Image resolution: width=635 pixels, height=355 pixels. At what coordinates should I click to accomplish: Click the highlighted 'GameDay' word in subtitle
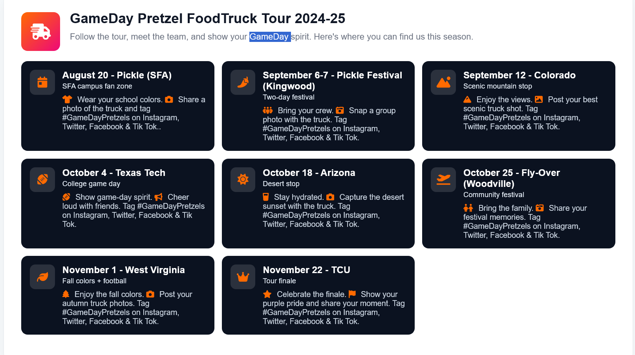pyautogui.click(x=269, y=37)
